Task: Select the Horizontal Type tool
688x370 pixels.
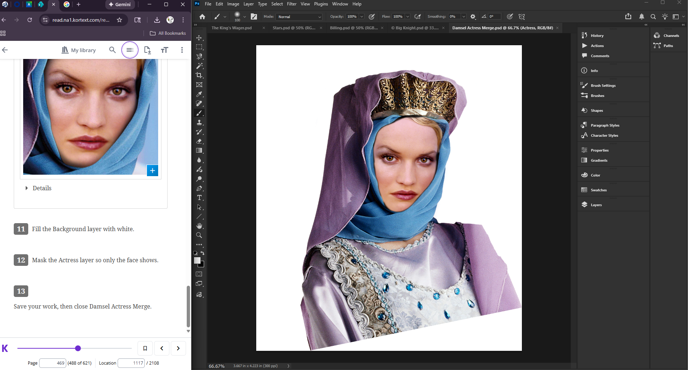Action: click(199, 198)
